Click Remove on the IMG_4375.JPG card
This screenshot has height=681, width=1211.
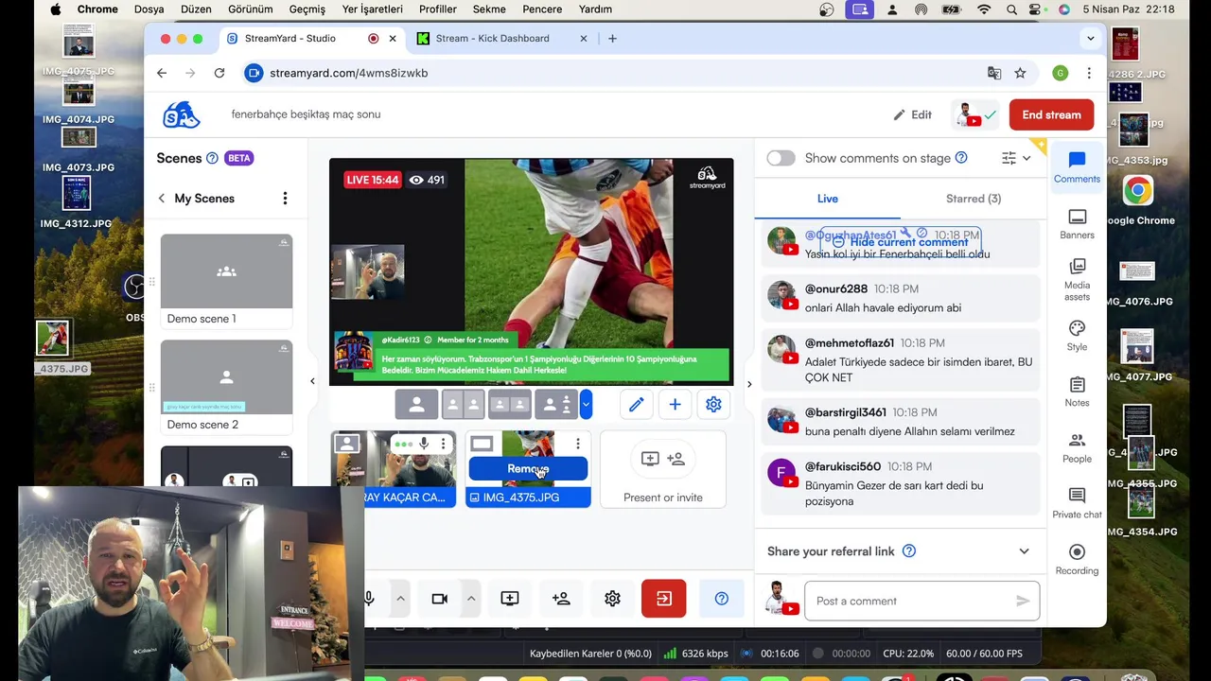pyautogui.click(x=528, y=468)
